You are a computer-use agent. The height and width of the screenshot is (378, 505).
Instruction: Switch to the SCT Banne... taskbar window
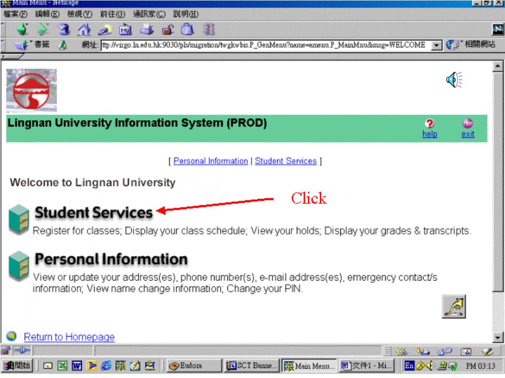click(251, 366)
